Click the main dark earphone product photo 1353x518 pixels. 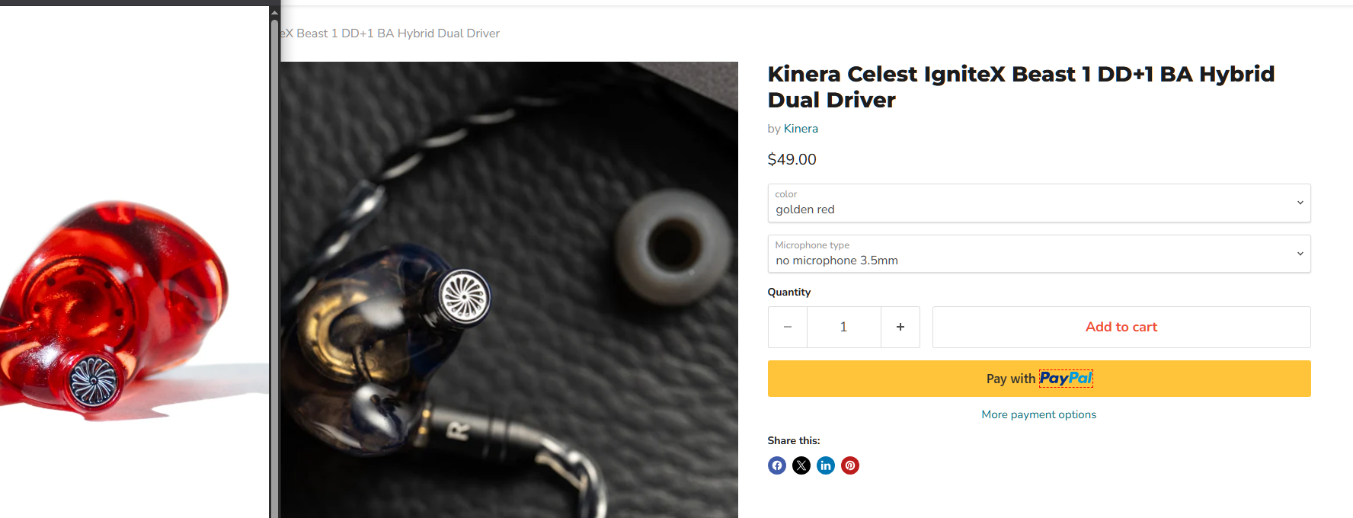pos(509,289)
